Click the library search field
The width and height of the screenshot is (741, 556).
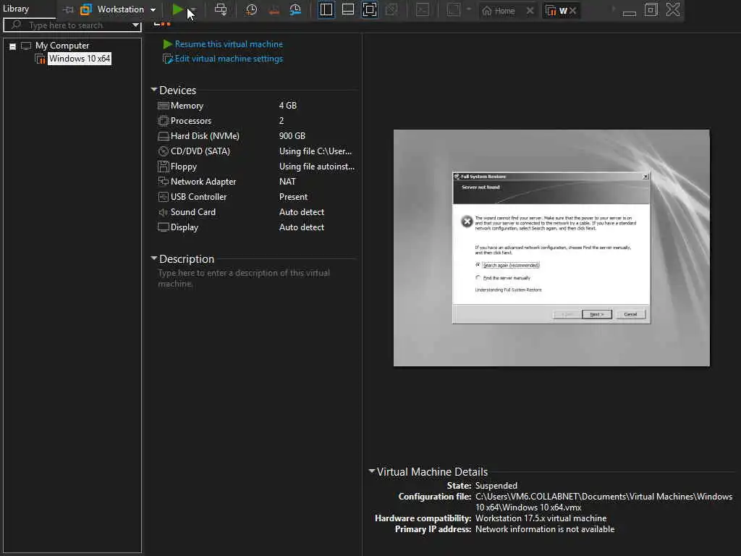tap(66, 25)
